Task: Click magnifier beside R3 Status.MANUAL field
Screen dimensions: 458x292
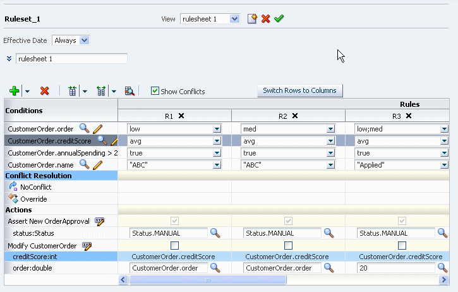Action: (x=442, y=233)
